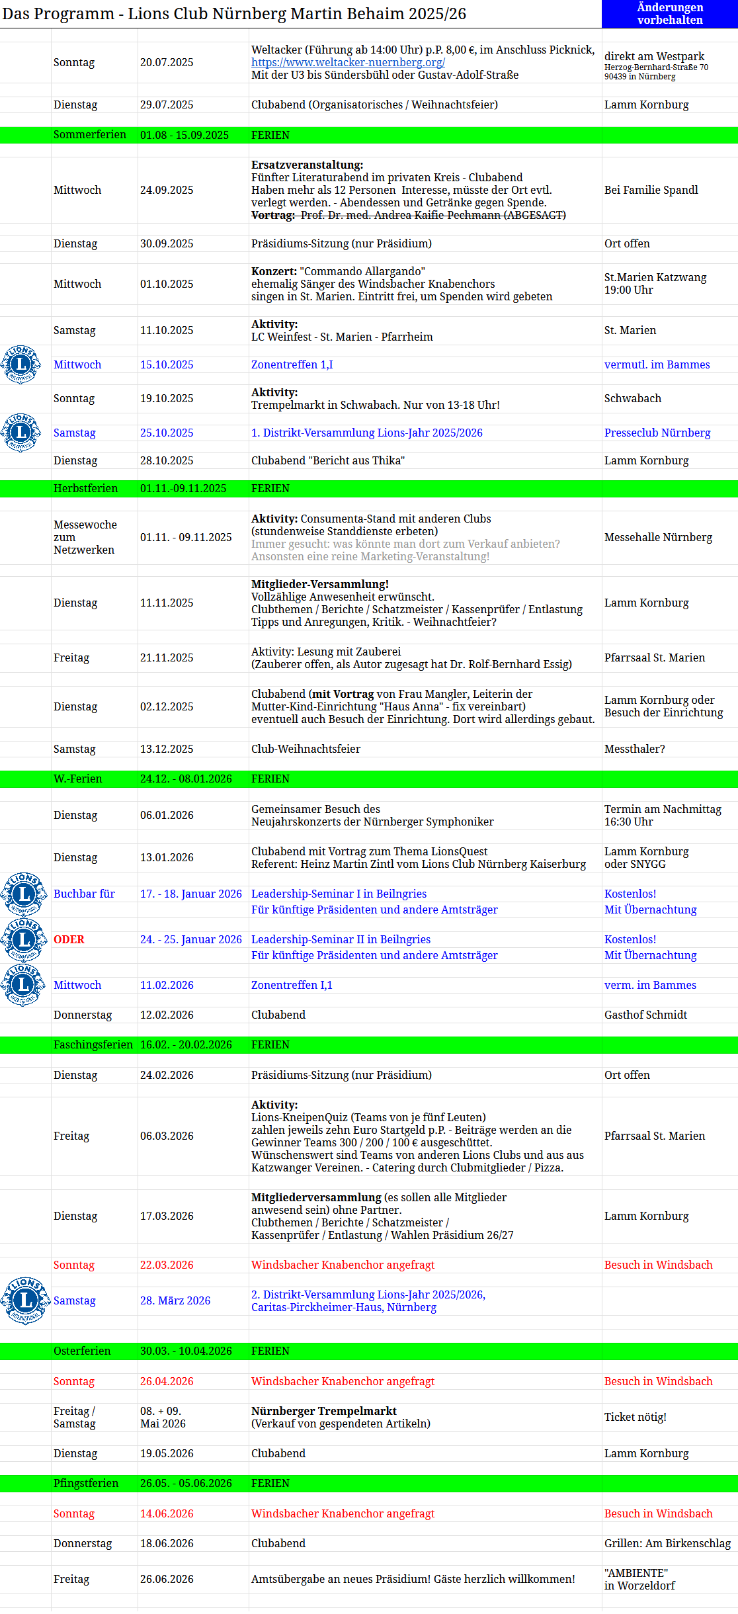Click the Presseclub Nürnberg location text
Viewport: 738px width, 1614px height.
[657, 433]
